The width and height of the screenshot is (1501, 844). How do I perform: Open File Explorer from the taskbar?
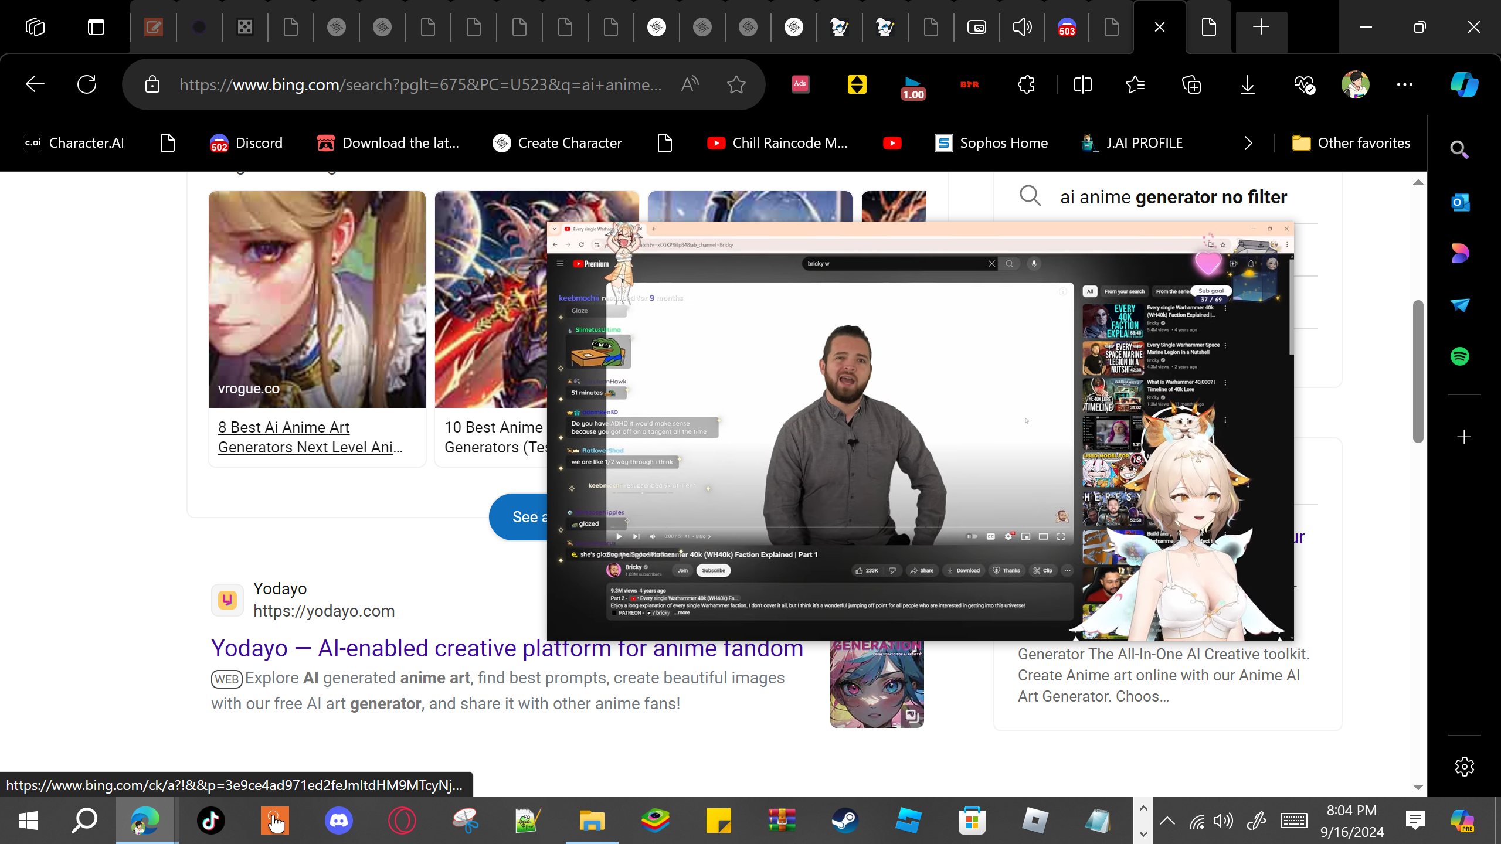[x=592, y=821]
